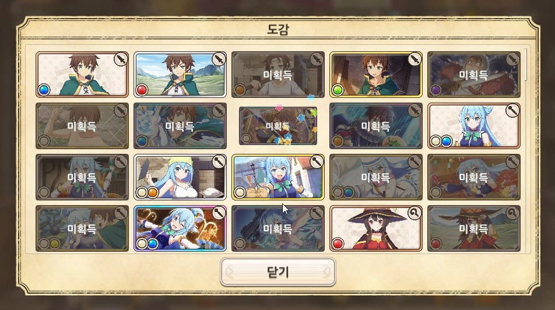
Task: Open rainbow-framed dancing Aqua card
Action: (180, 228)
